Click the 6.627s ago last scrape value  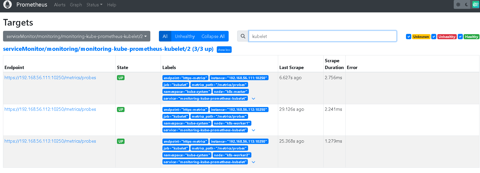click(290, 78)
